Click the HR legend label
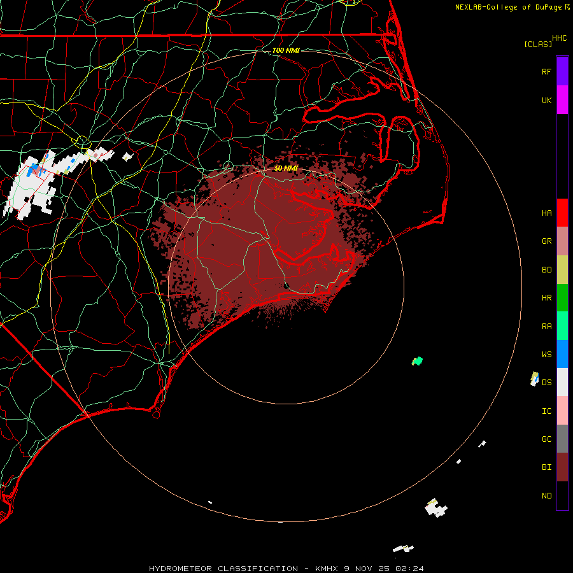 click(x=547, y=298)
